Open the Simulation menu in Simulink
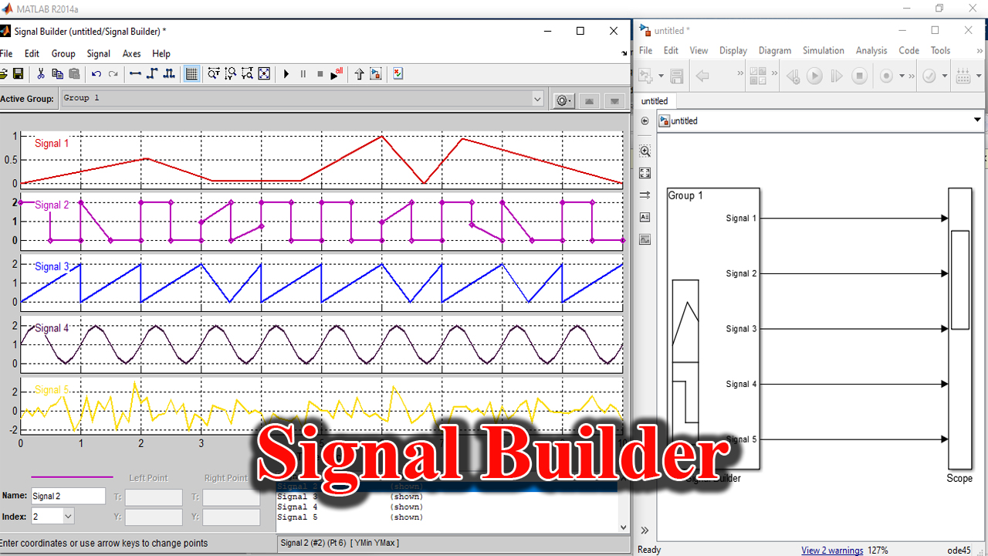 (x=823, y=50)
